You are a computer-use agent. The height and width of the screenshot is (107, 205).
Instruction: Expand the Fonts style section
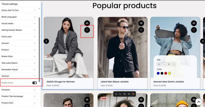(19, 37)
